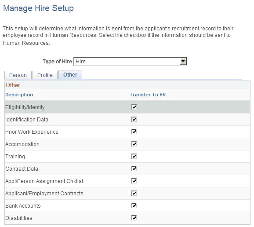This screenshot has height=227, width=254.
Task: Click the Type of Hire label
Action: point(57,62)
